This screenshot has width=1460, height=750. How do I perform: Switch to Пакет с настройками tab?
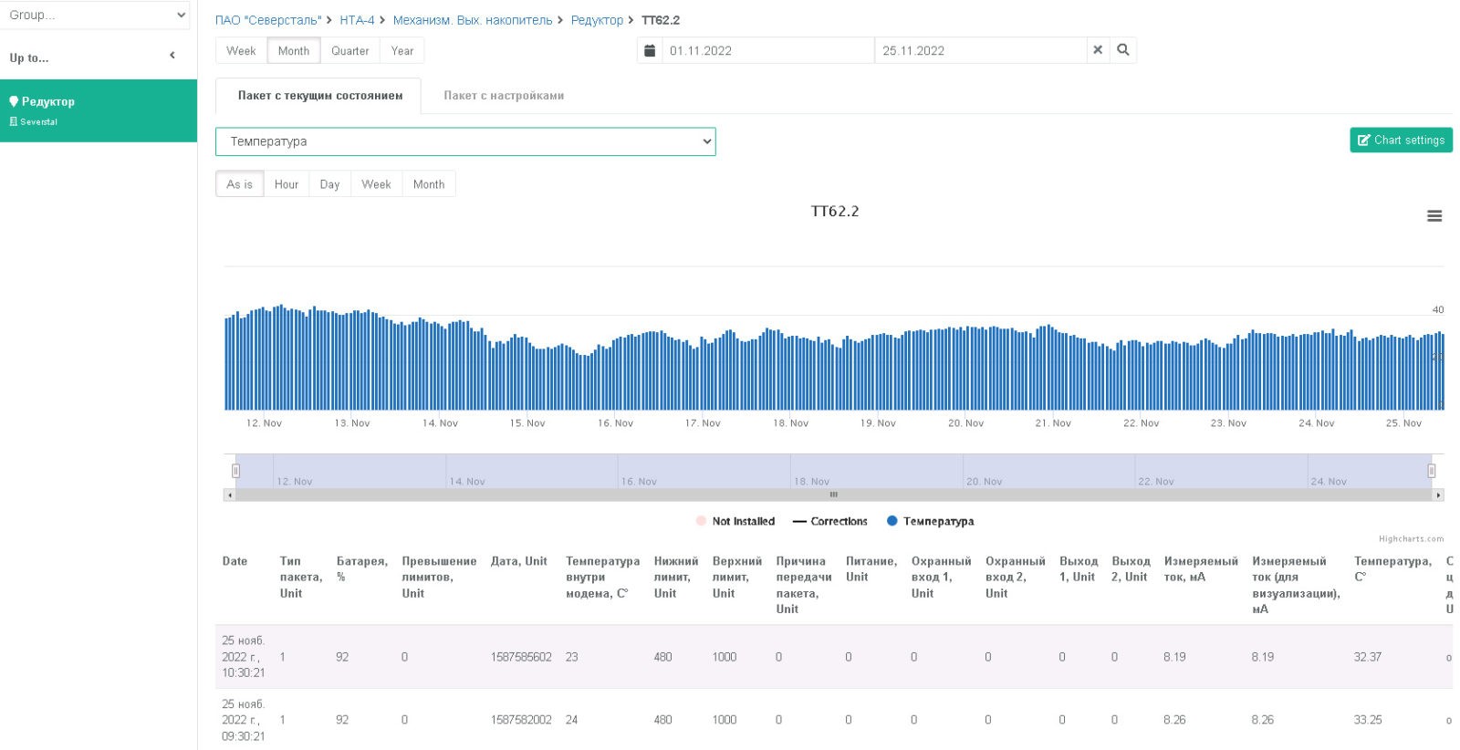(504, 95)
